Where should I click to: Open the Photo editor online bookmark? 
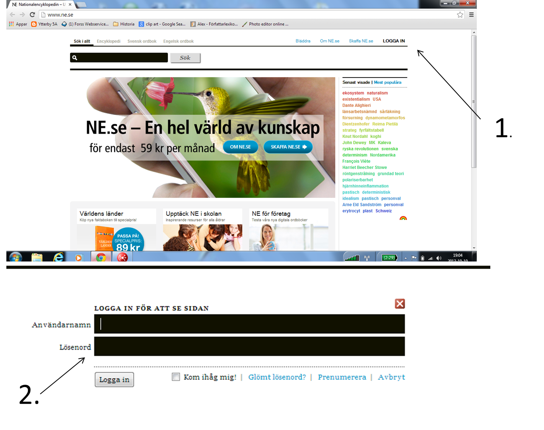point(265,24)
